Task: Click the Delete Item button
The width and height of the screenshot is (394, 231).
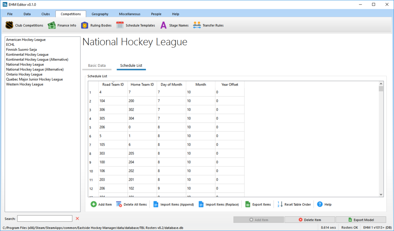Action: coord(310,220)
